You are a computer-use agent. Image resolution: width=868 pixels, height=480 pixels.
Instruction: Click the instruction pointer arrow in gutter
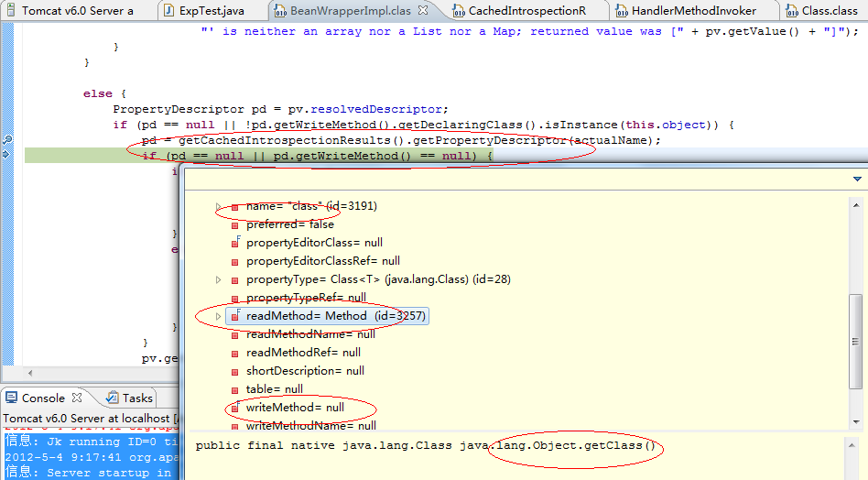pyautogui.click(x=6, y=155)
